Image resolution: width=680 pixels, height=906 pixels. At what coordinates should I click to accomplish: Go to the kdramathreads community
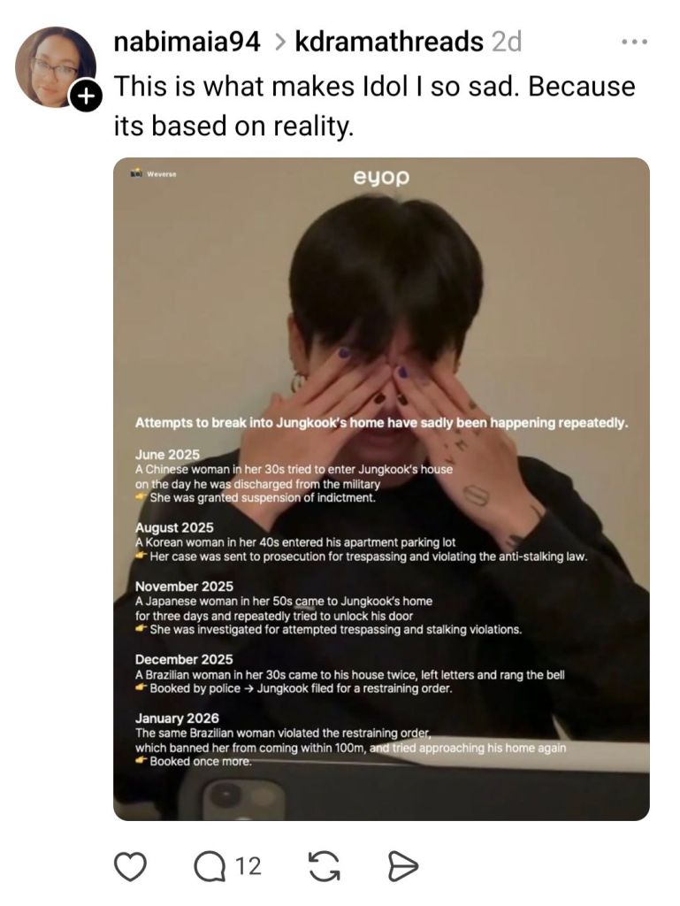[389, 42]
